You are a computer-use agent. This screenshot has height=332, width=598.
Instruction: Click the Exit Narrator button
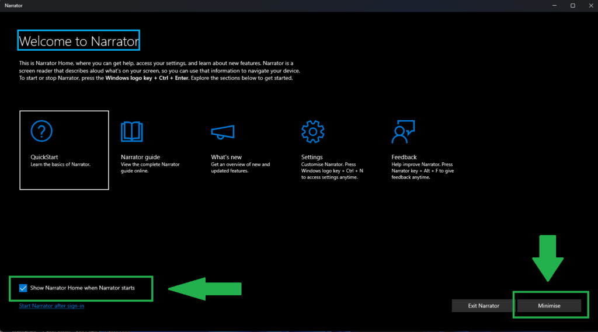point(483,306)
